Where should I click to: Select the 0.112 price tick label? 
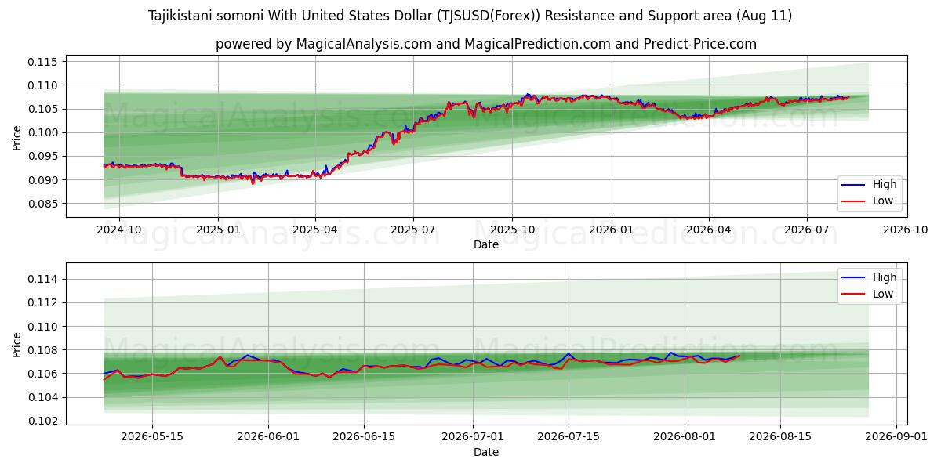(x=44, y=302)
